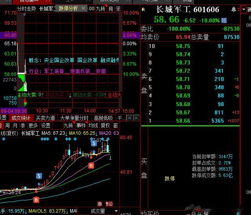Click the R margin-trading marker
This screenshot has height=215, width=251.
pos(143,9)
